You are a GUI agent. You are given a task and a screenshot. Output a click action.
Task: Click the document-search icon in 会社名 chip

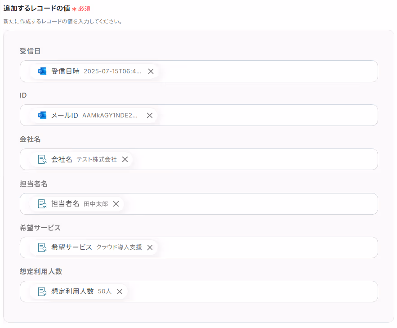pos(42,159)
